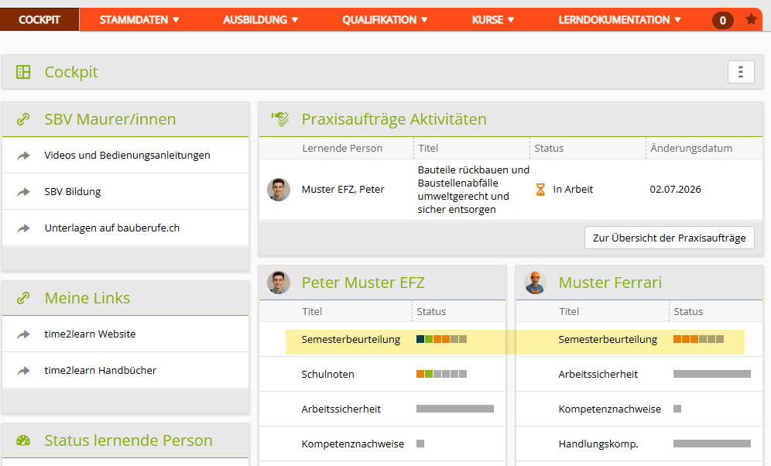
Task: Open the QUALIFIKATION dropdown menu
Action: tap(385, 20)
